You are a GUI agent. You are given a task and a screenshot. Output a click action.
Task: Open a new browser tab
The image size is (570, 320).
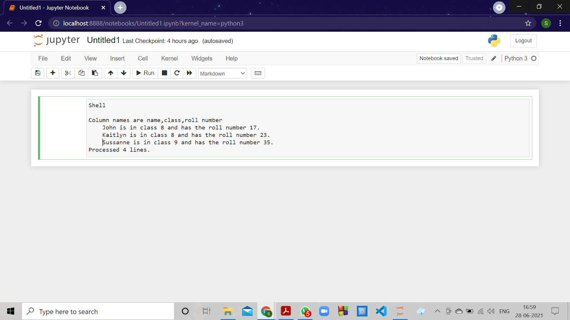(x=120, y=7)
